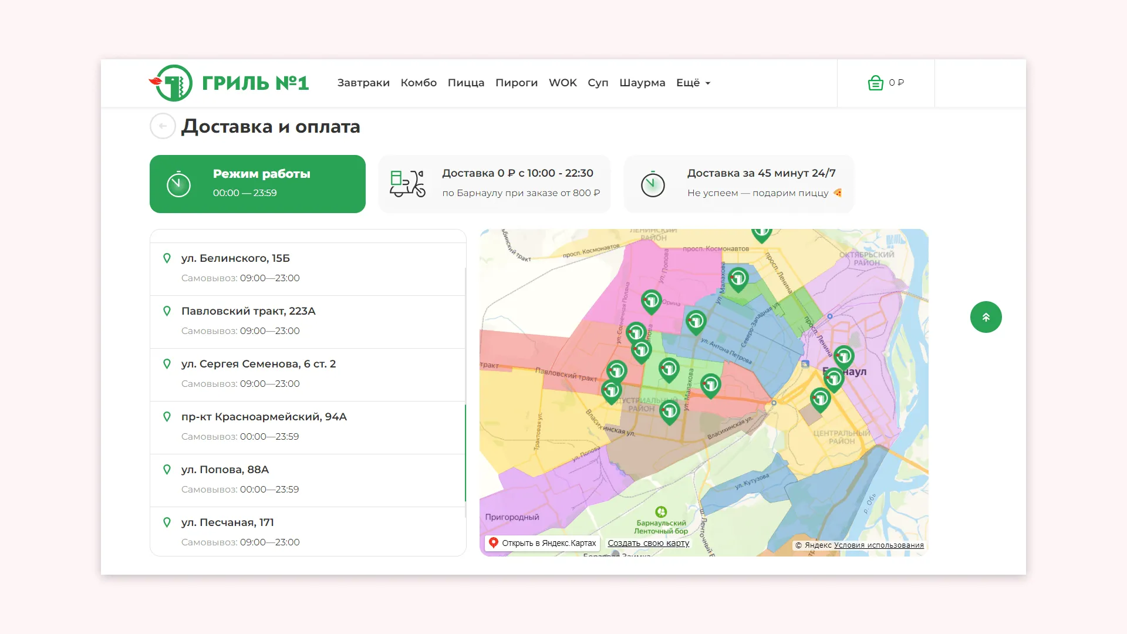Screen dimensions: 1127x634
Task: Click the pin icon beside пр-кт Красноармейский, 94А
Action: (167, 416)
